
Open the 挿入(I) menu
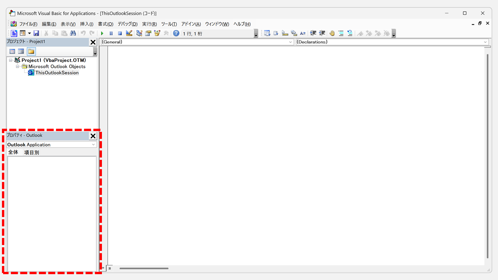point(87,24)
